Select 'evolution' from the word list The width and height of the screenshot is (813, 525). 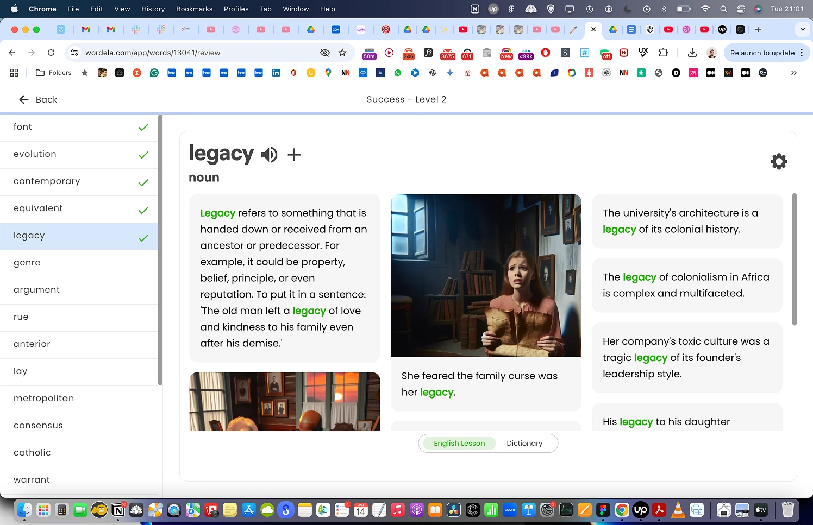pyautogui.click(x=79, y=155)
